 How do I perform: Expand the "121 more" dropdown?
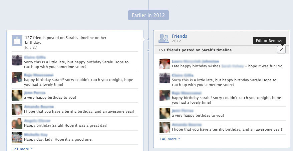(22, 149)
